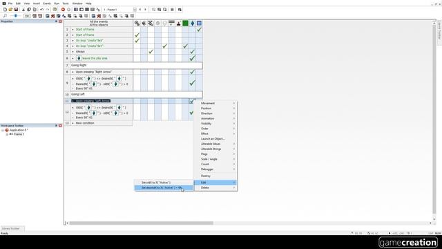Select Upon pressing "Right Arrow" condition

click(94, 72)
